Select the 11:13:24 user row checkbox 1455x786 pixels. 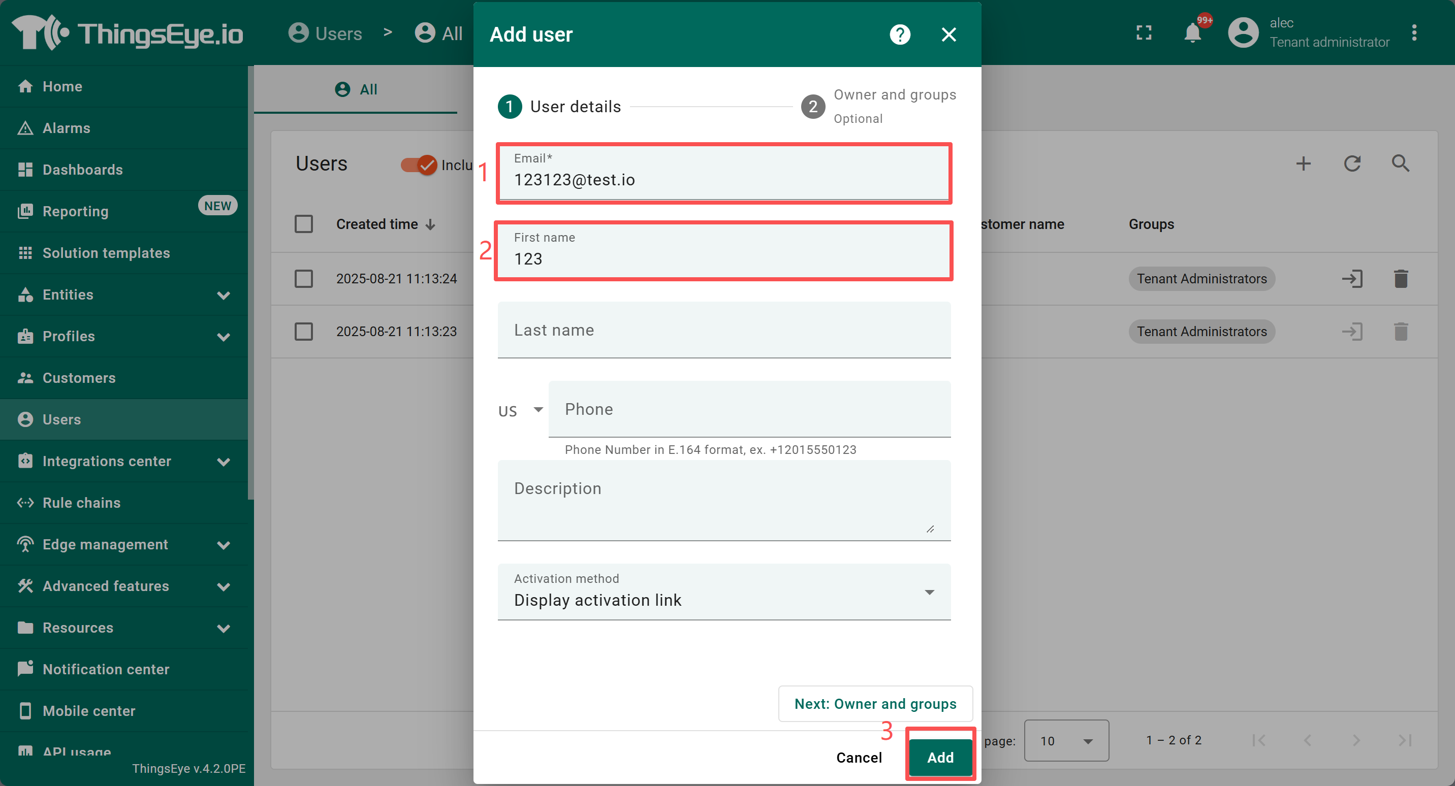pos(304,279)
